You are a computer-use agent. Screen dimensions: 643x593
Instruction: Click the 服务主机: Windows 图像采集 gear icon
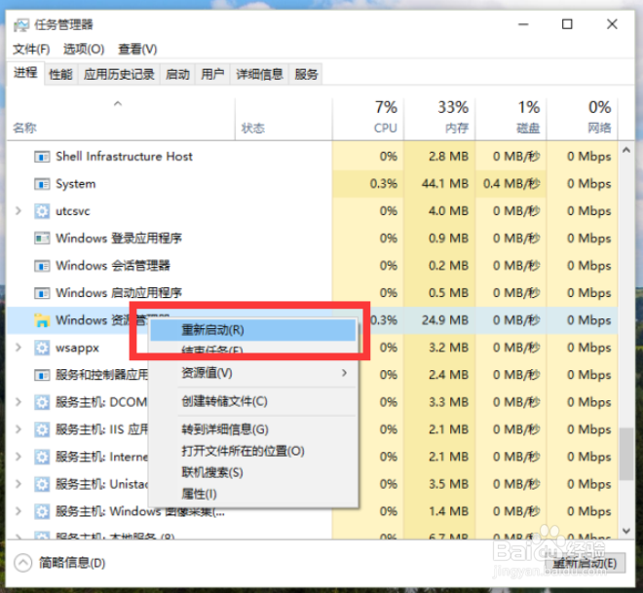pos(42,511)
